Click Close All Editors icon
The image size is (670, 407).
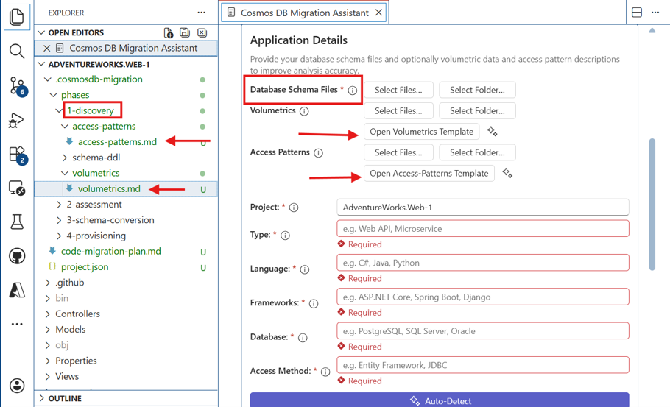coord(202,32)
